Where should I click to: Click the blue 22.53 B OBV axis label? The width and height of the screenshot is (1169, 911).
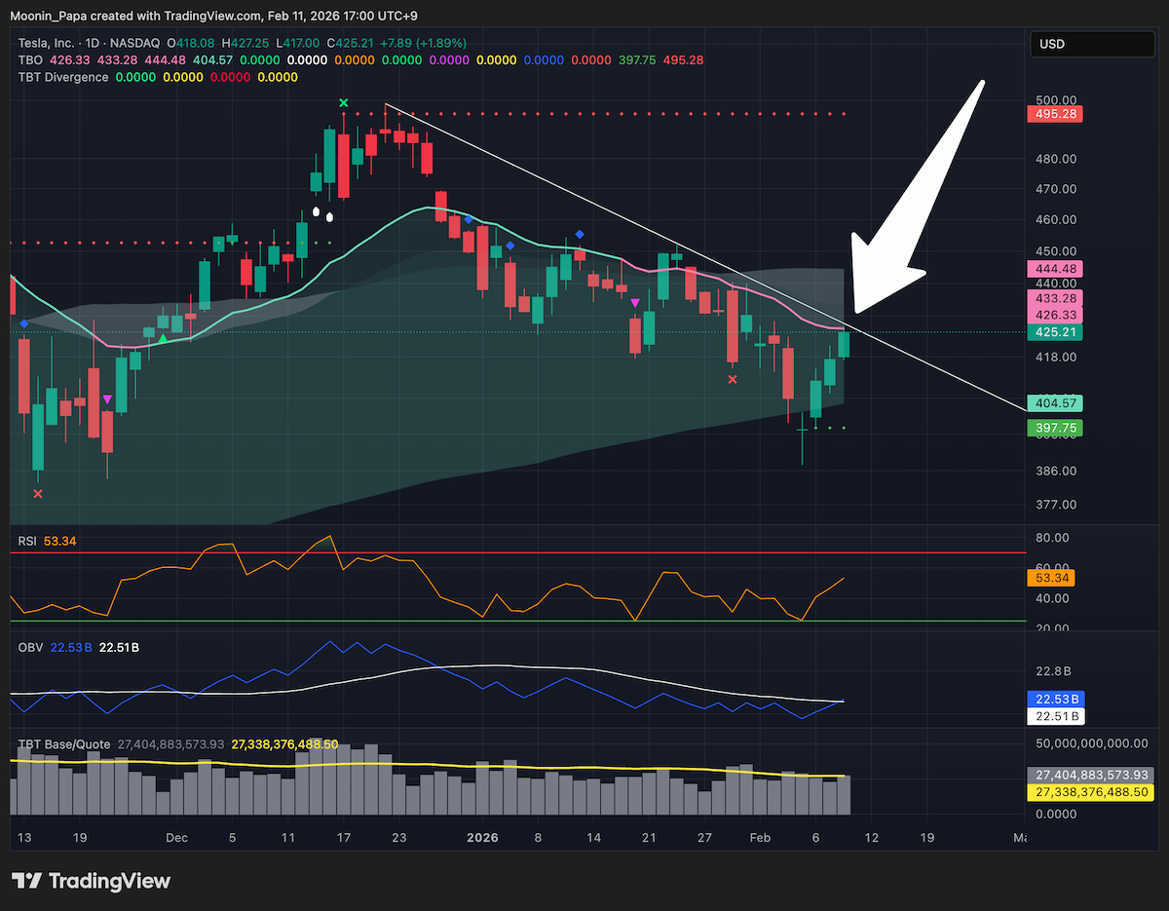point(1056,700)
